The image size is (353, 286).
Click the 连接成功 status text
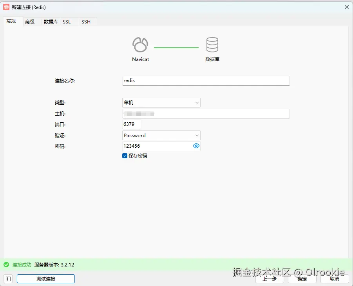pyautogui.click(x=22, y=265)
